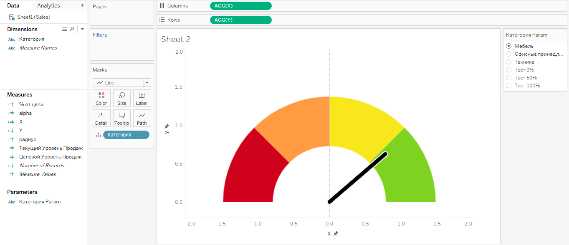569x245 pixels.
Task: Click the Label button in Marks card
Action: [x=142, y=98]
